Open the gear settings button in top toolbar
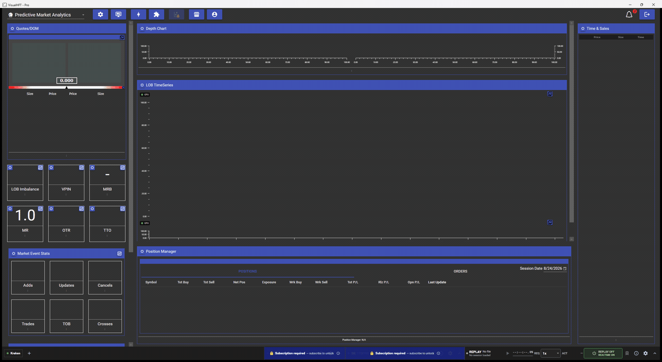Image resolution: width=662 pixels, height=362 pixels. click(100, 15)
